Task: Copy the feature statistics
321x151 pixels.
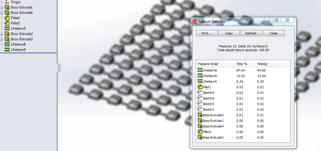Action: pos(229,33)
